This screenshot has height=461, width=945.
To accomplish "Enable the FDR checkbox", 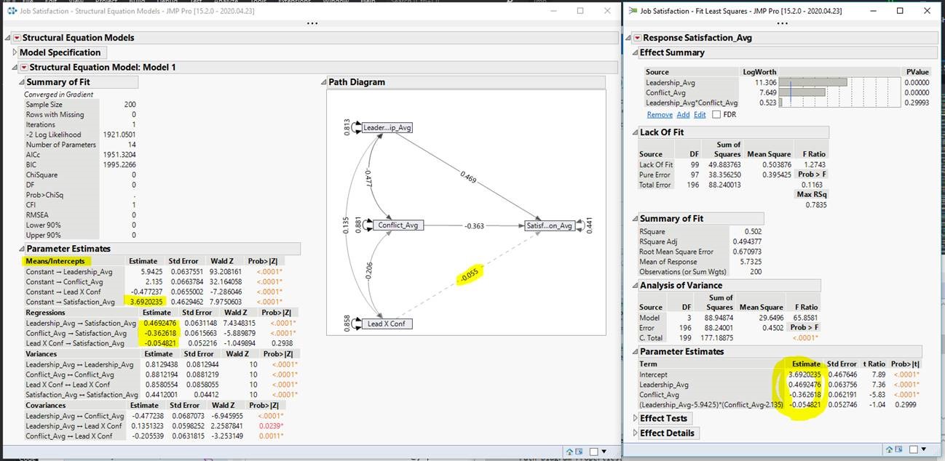I will pyautogui.click(x=716, y=115).
